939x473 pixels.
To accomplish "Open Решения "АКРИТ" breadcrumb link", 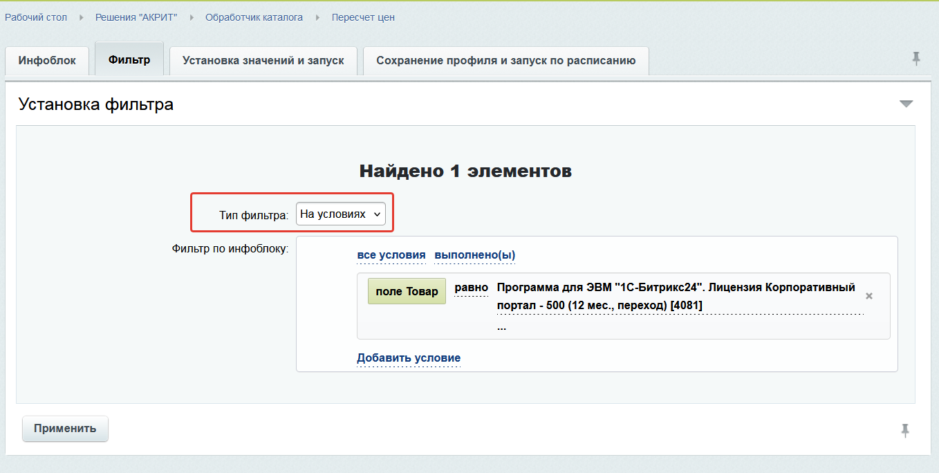I will (x=136, y=17).
